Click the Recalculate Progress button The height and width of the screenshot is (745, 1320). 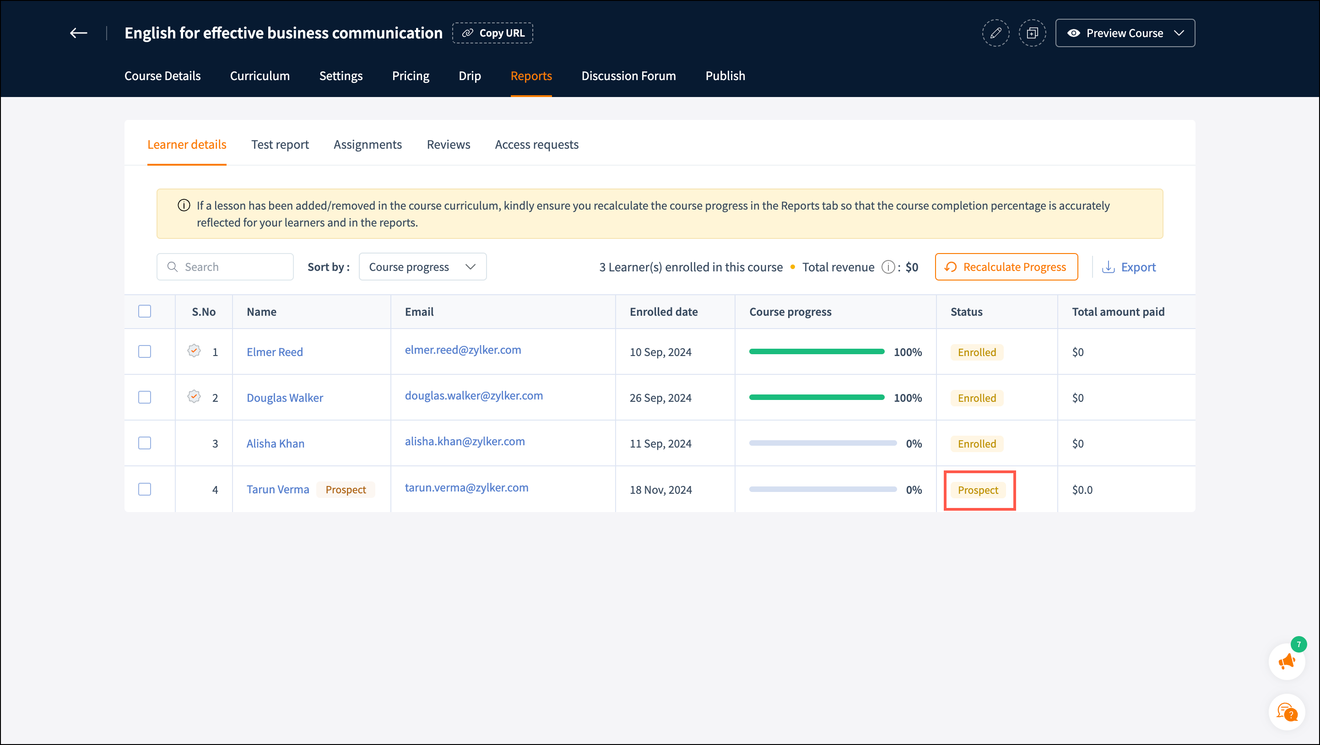pyautogui.click(x=1006, y=267)
